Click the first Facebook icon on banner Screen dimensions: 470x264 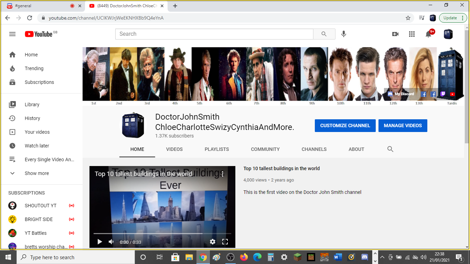424,94
